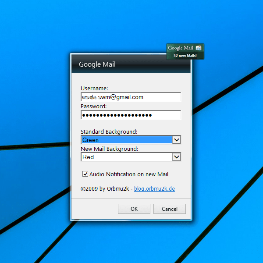Click the Google Mail dialog title bar

tap(131, 64)
